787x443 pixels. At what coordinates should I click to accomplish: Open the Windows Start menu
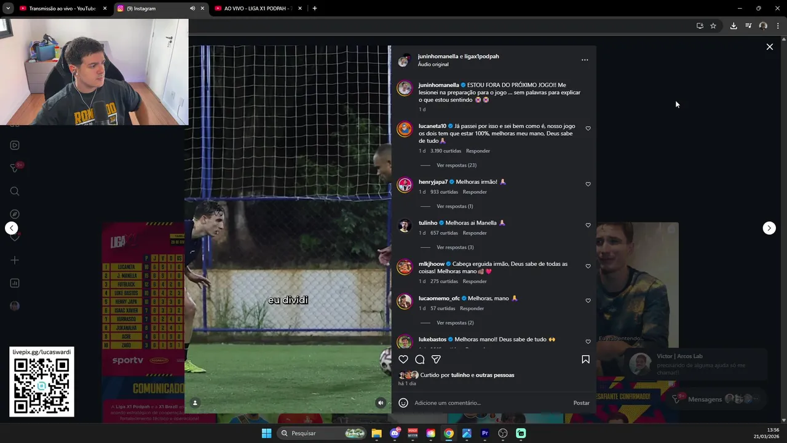[x=266, y=433]
